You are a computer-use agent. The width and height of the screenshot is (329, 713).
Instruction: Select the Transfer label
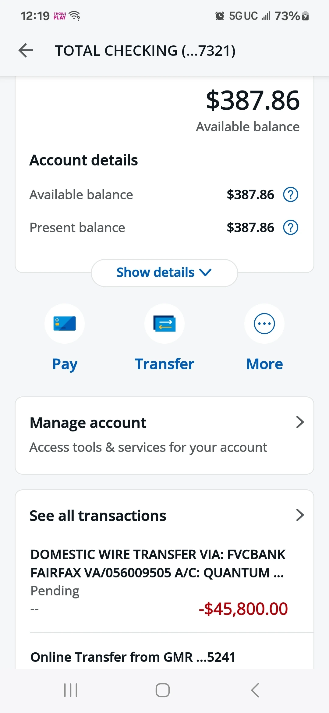click(x=164, y=364)
